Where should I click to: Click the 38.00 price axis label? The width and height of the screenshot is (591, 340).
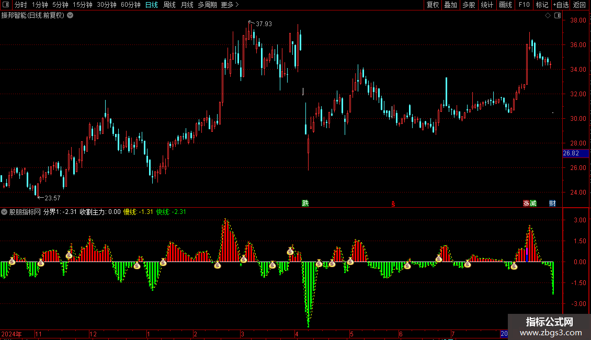[578, 20]
